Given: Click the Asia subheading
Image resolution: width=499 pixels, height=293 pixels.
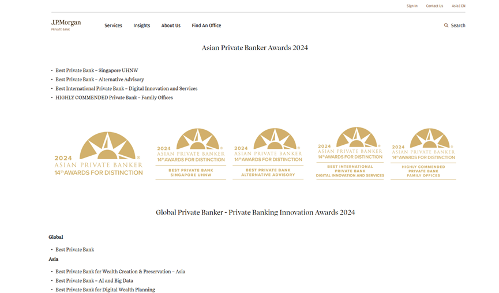Looking at the screenshot, I should pos(54,259).
